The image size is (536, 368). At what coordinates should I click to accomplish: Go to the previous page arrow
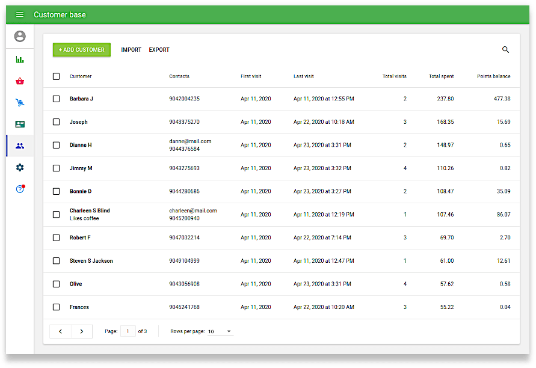pos(60,331)
